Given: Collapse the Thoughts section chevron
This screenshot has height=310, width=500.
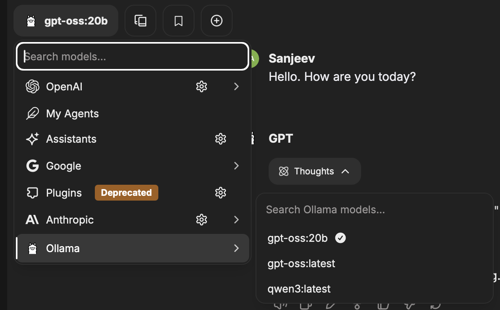Looking at the screenshot, I should coord(345,171).
